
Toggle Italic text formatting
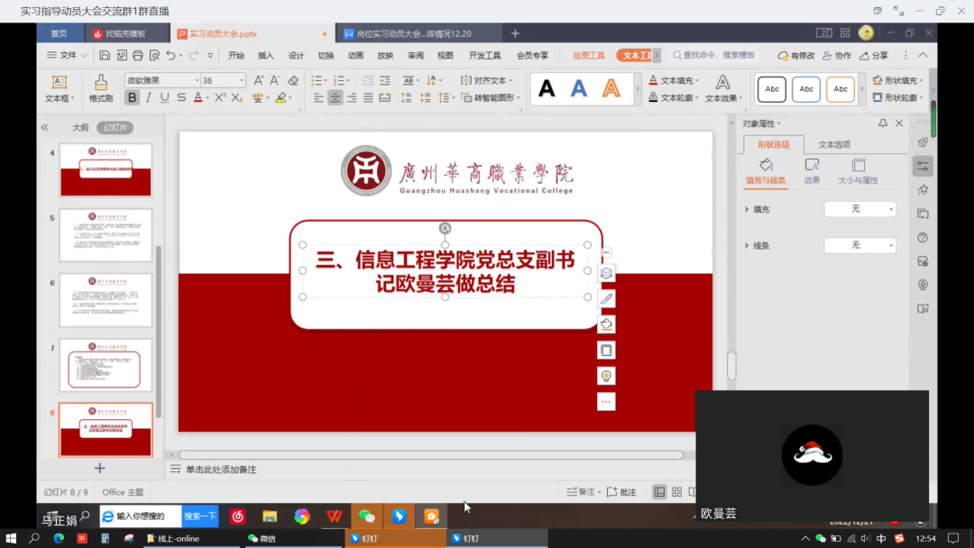149,97
